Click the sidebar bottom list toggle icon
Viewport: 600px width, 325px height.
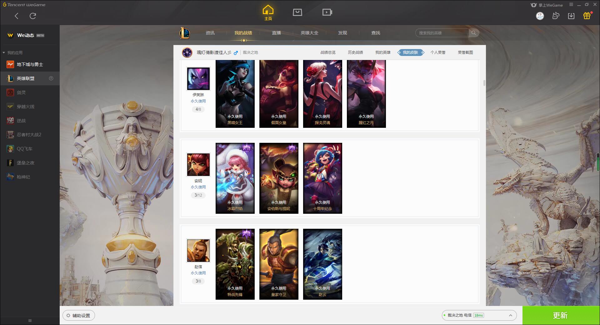coord(30,321)
